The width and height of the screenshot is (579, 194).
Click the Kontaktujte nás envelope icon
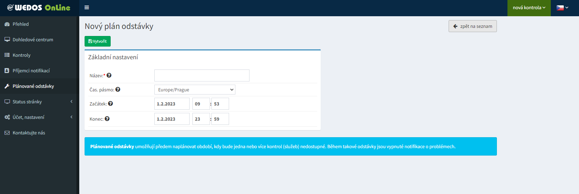click(x=7, y=133)
